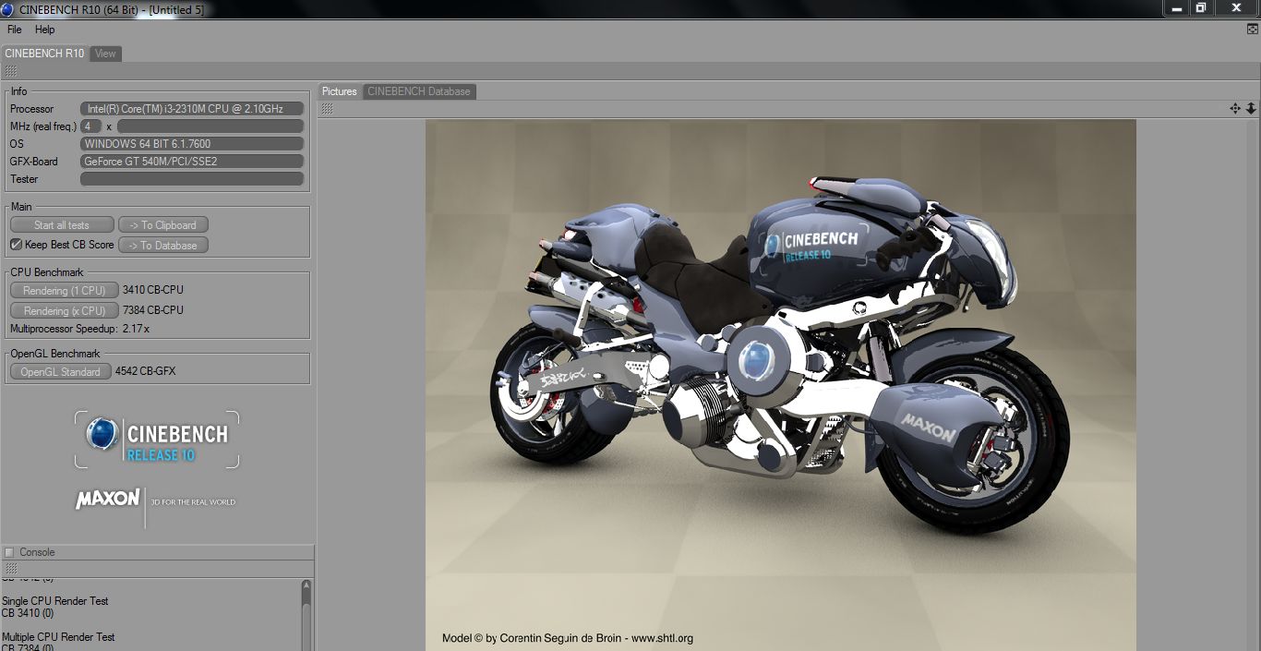Screen dimensions: 1261x651
Task: Click the move-view four-arrow icon
Action: pyautogui.click(x=1235, y=108)
